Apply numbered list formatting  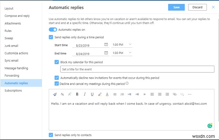click(x=122, y=94)
